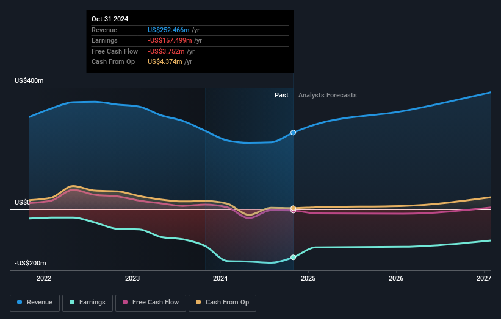The height and width of the screenshot is (319, 501).
Task: Toggle the Cash From Op legend button
Action: tap(222, 303)
